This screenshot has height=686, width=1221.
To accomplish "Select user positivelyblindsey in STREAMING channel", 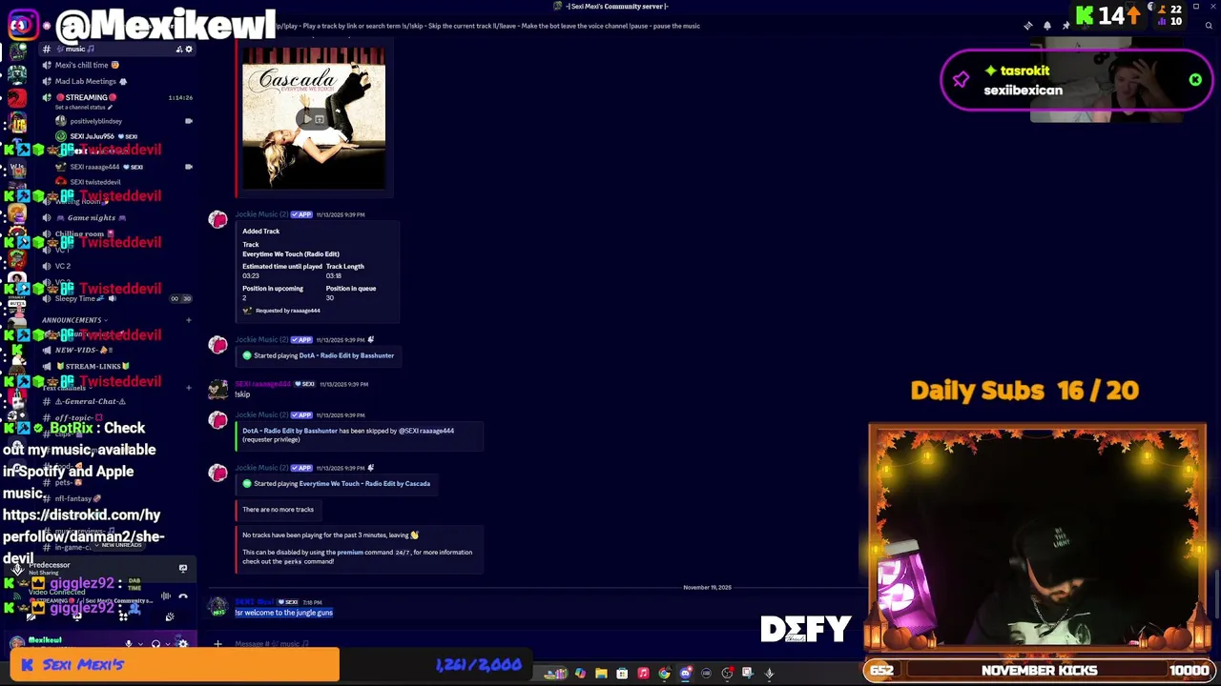I will [95, 121].
